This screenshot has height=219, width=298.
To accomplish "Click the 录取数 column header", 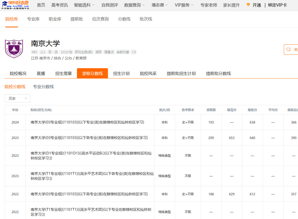I will [211, 110].
